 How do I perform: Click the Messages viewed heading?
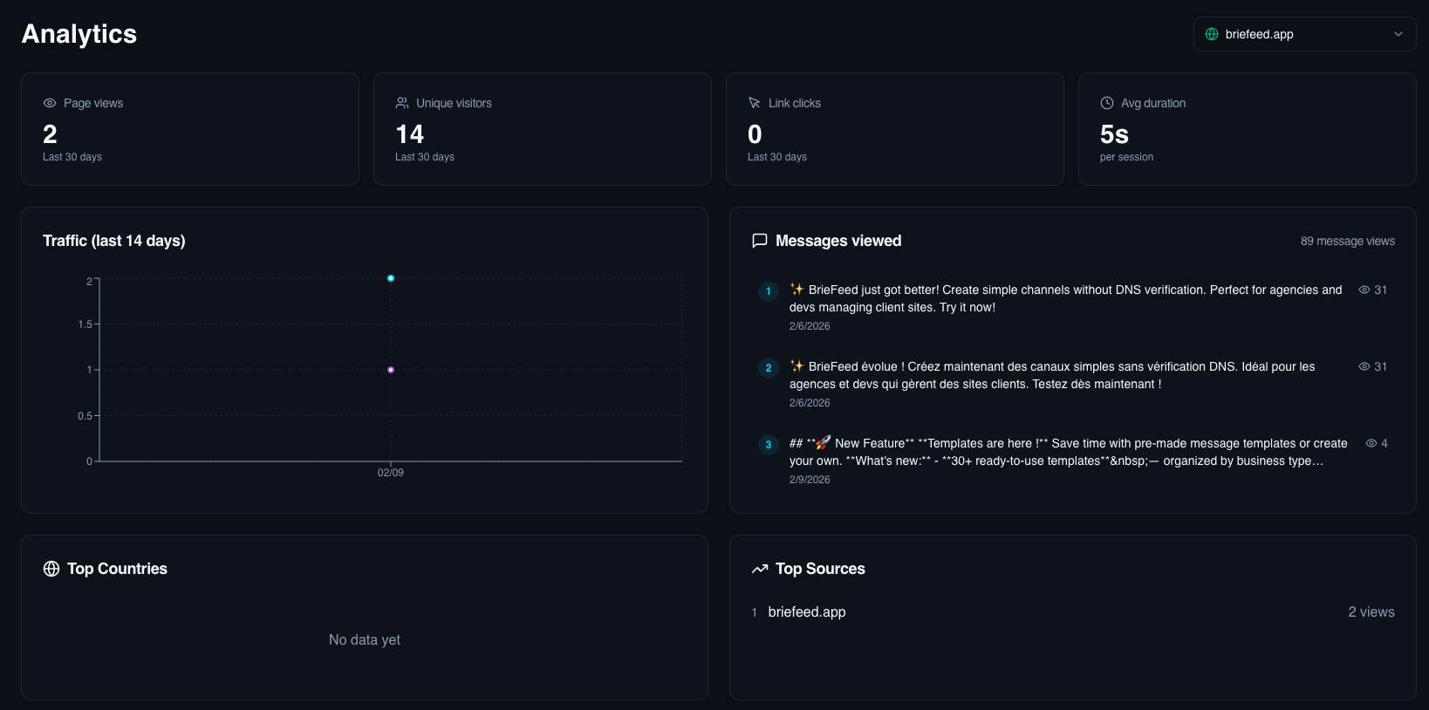(838, 241)
